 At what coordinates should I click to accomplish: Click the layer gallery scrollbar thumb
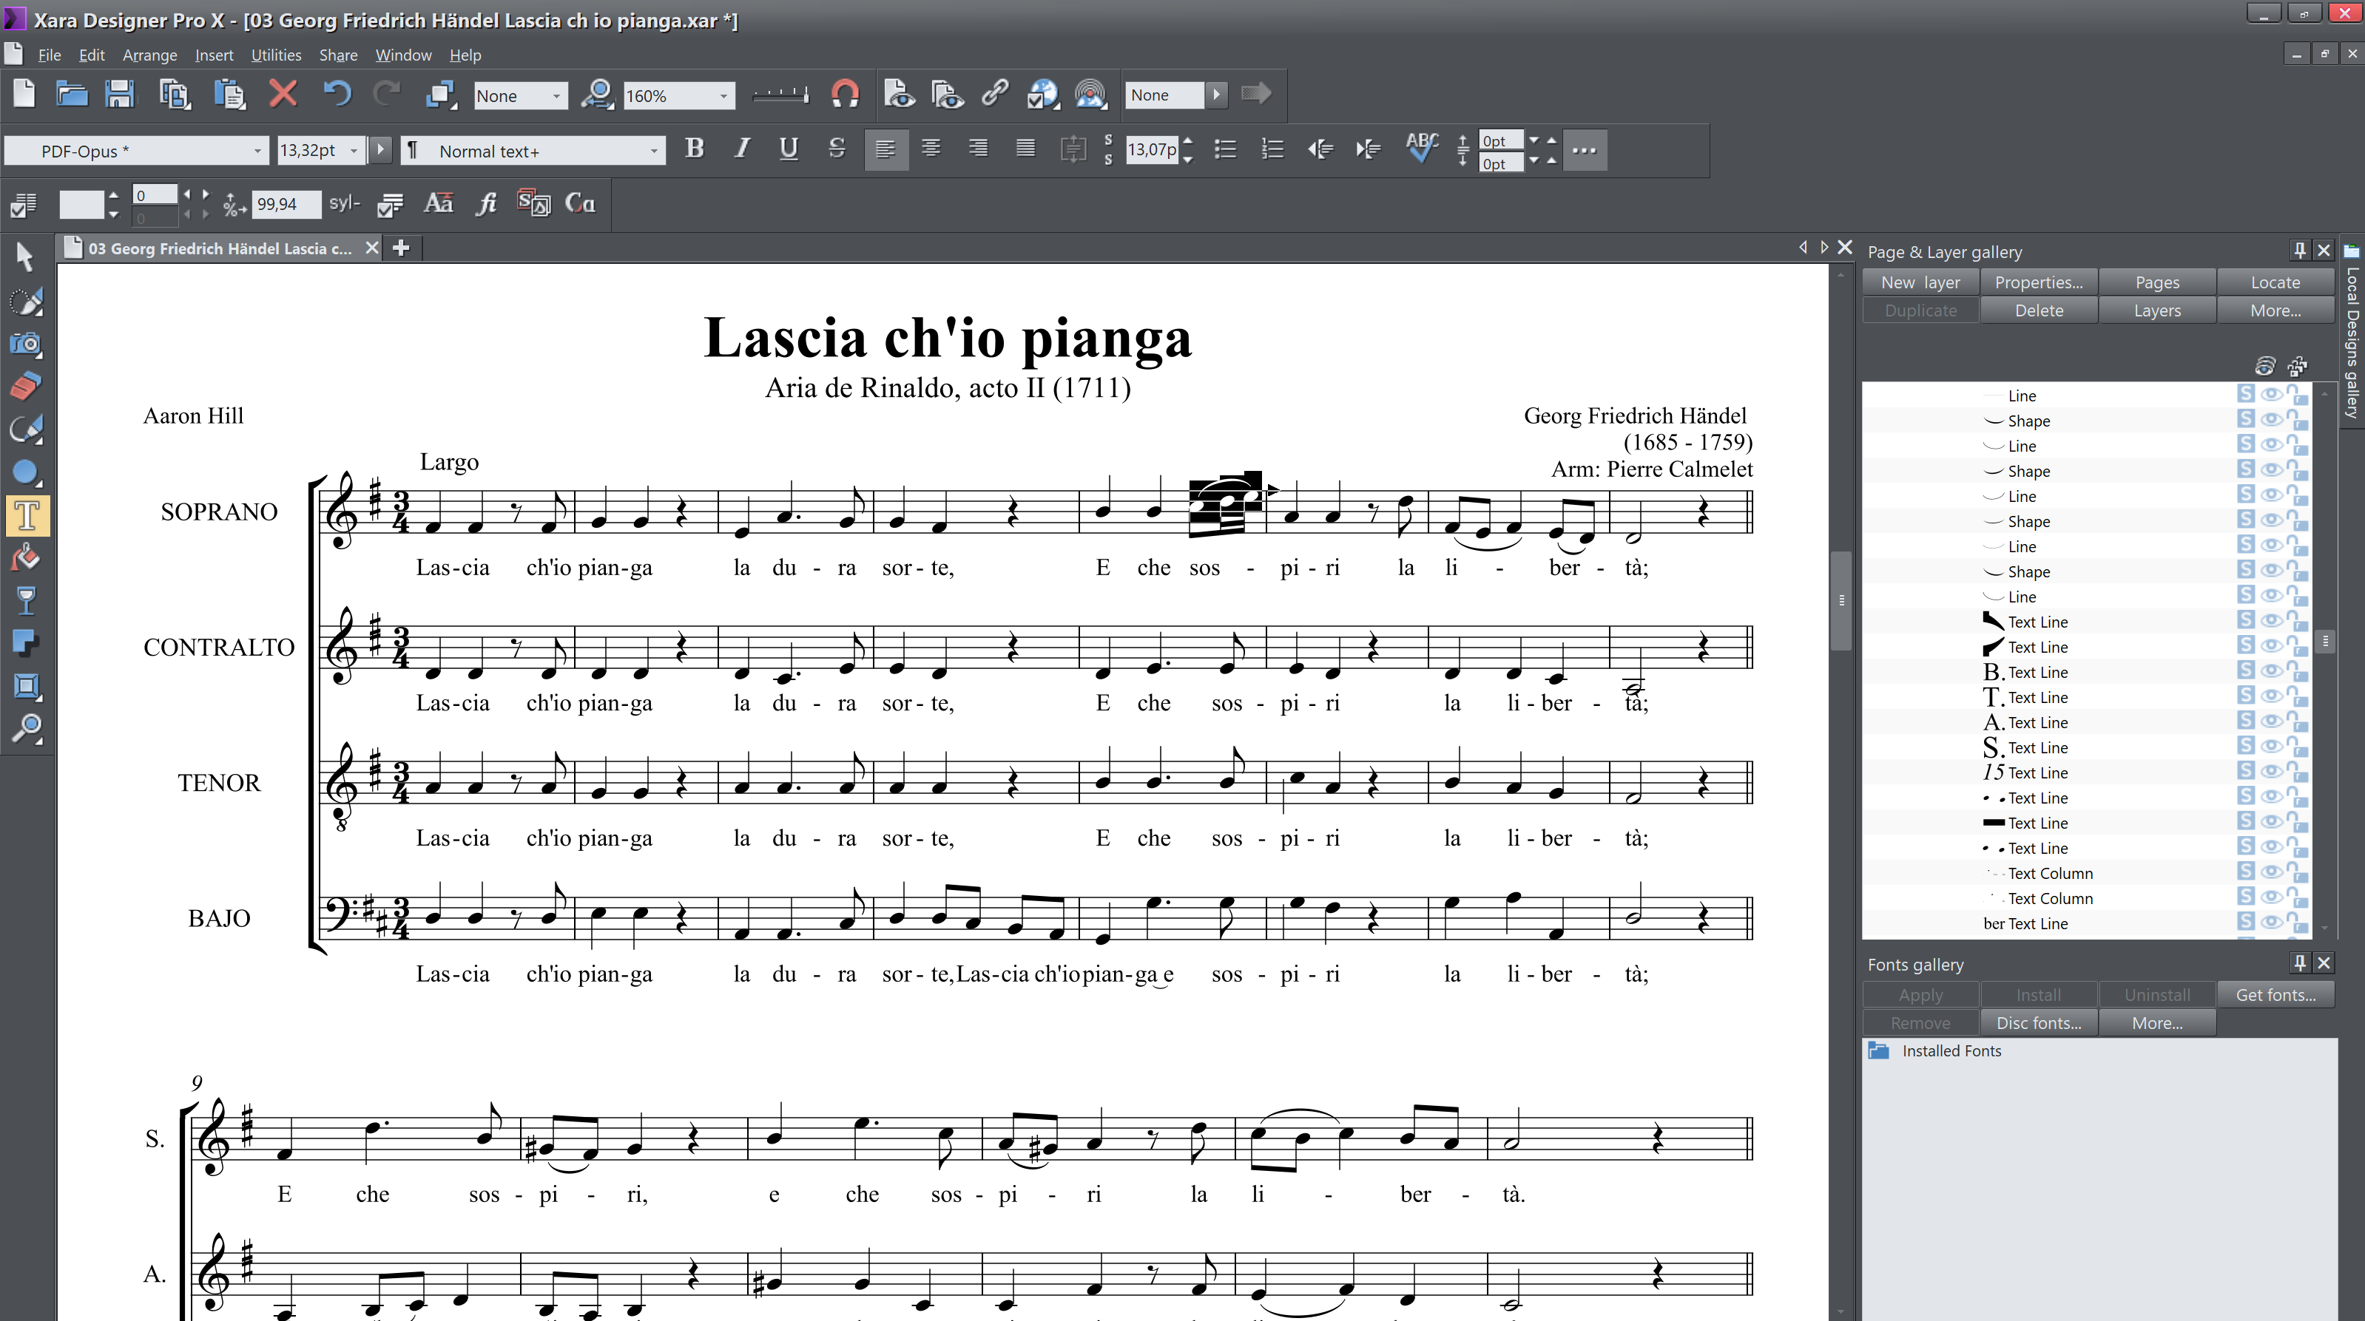2324,640
